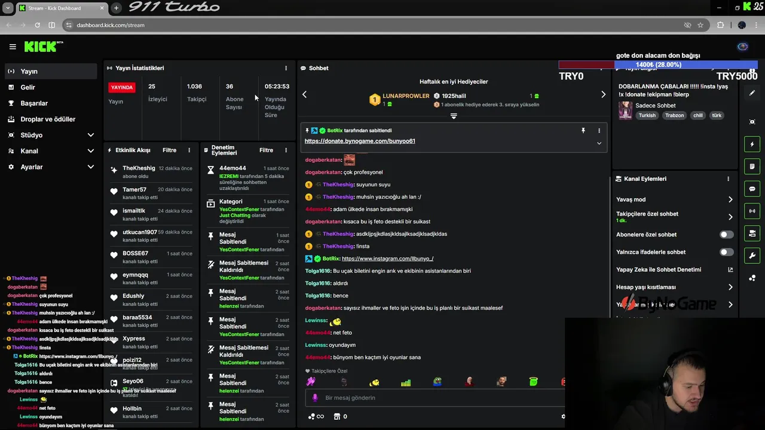
Task: Open Başarılar page in sidebar
Action: point(50,103)
